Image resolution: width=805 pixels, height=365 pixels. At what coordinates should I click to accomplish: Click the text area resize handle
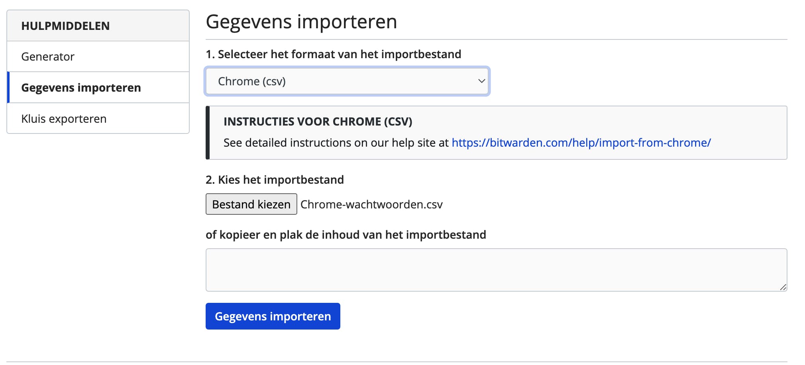click(x=783, y=287)
